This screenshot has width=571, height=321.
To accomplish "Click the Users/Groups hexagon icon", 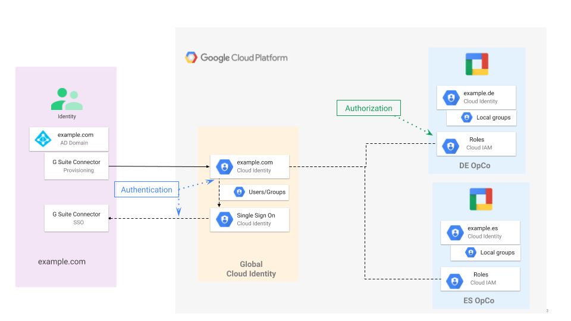I will (x=239, y=192).
